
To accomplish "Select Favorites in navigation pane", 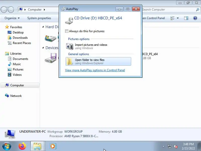I will coord(16,27).
